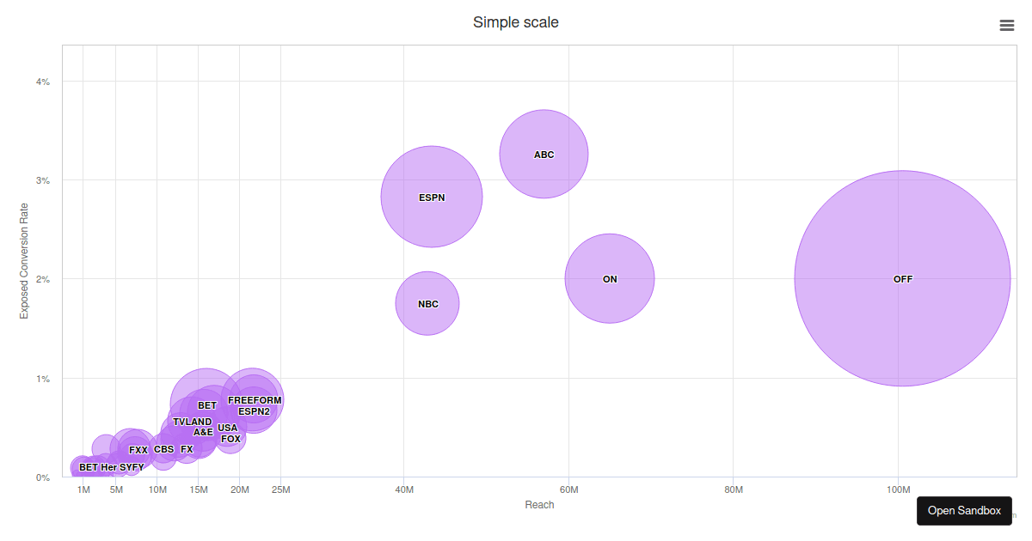Click the FREEFORM bubble label
This screenshot has height=541, width=1032.
(255, 400)
